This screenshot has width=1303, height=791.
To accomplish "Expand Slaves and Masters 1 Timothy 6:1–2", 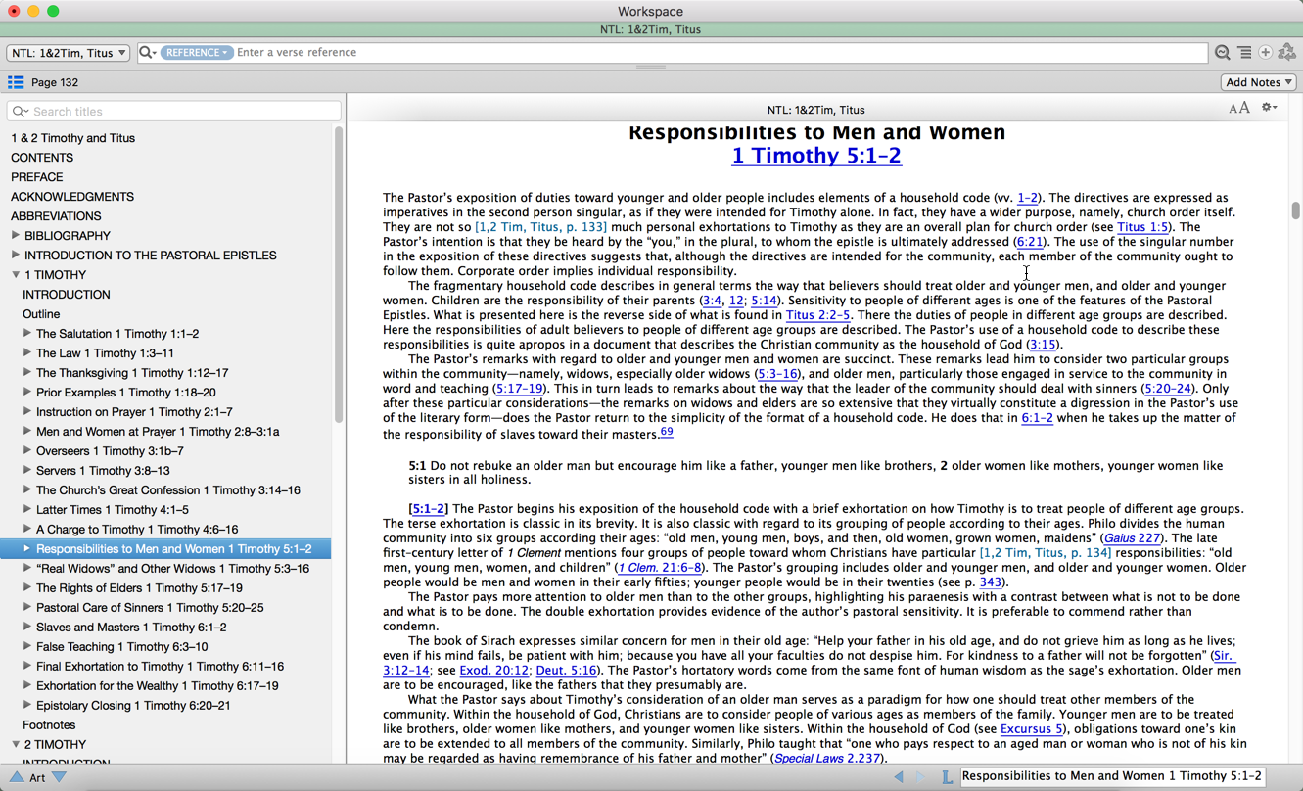I will tap(27, 627).
